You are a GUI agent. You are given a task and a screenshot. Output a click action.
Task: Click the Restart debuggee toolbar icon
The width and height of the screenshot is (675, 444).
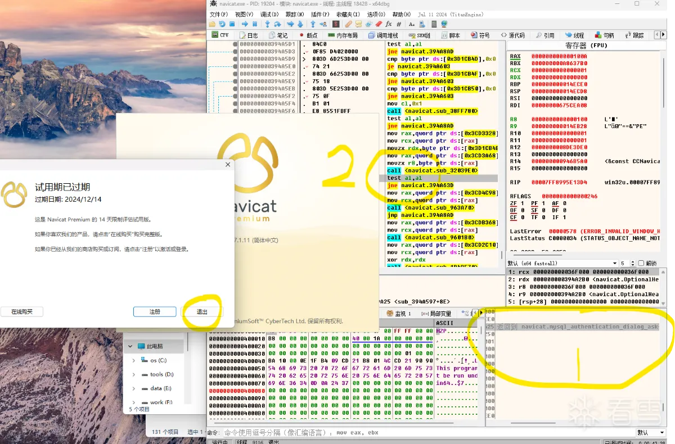click(x=222, y=24)
